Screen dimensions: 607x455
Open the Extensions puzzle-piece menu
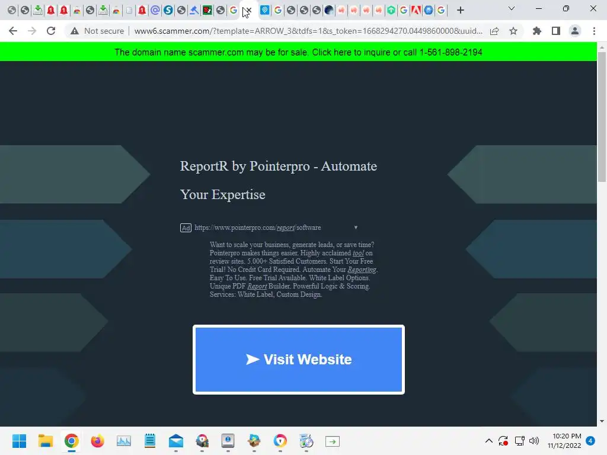coord(537,31)
